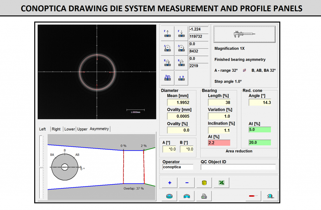Rotate A axis clockwise button

pyautogui.click(x=181, y=48)
